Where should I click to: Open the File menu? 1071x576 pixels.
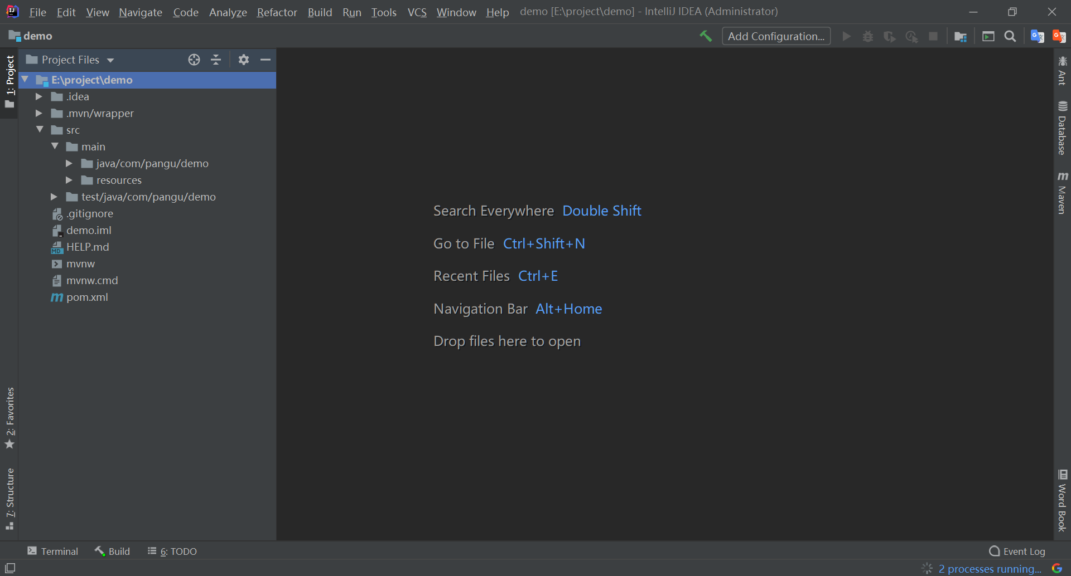click(37, 12)
